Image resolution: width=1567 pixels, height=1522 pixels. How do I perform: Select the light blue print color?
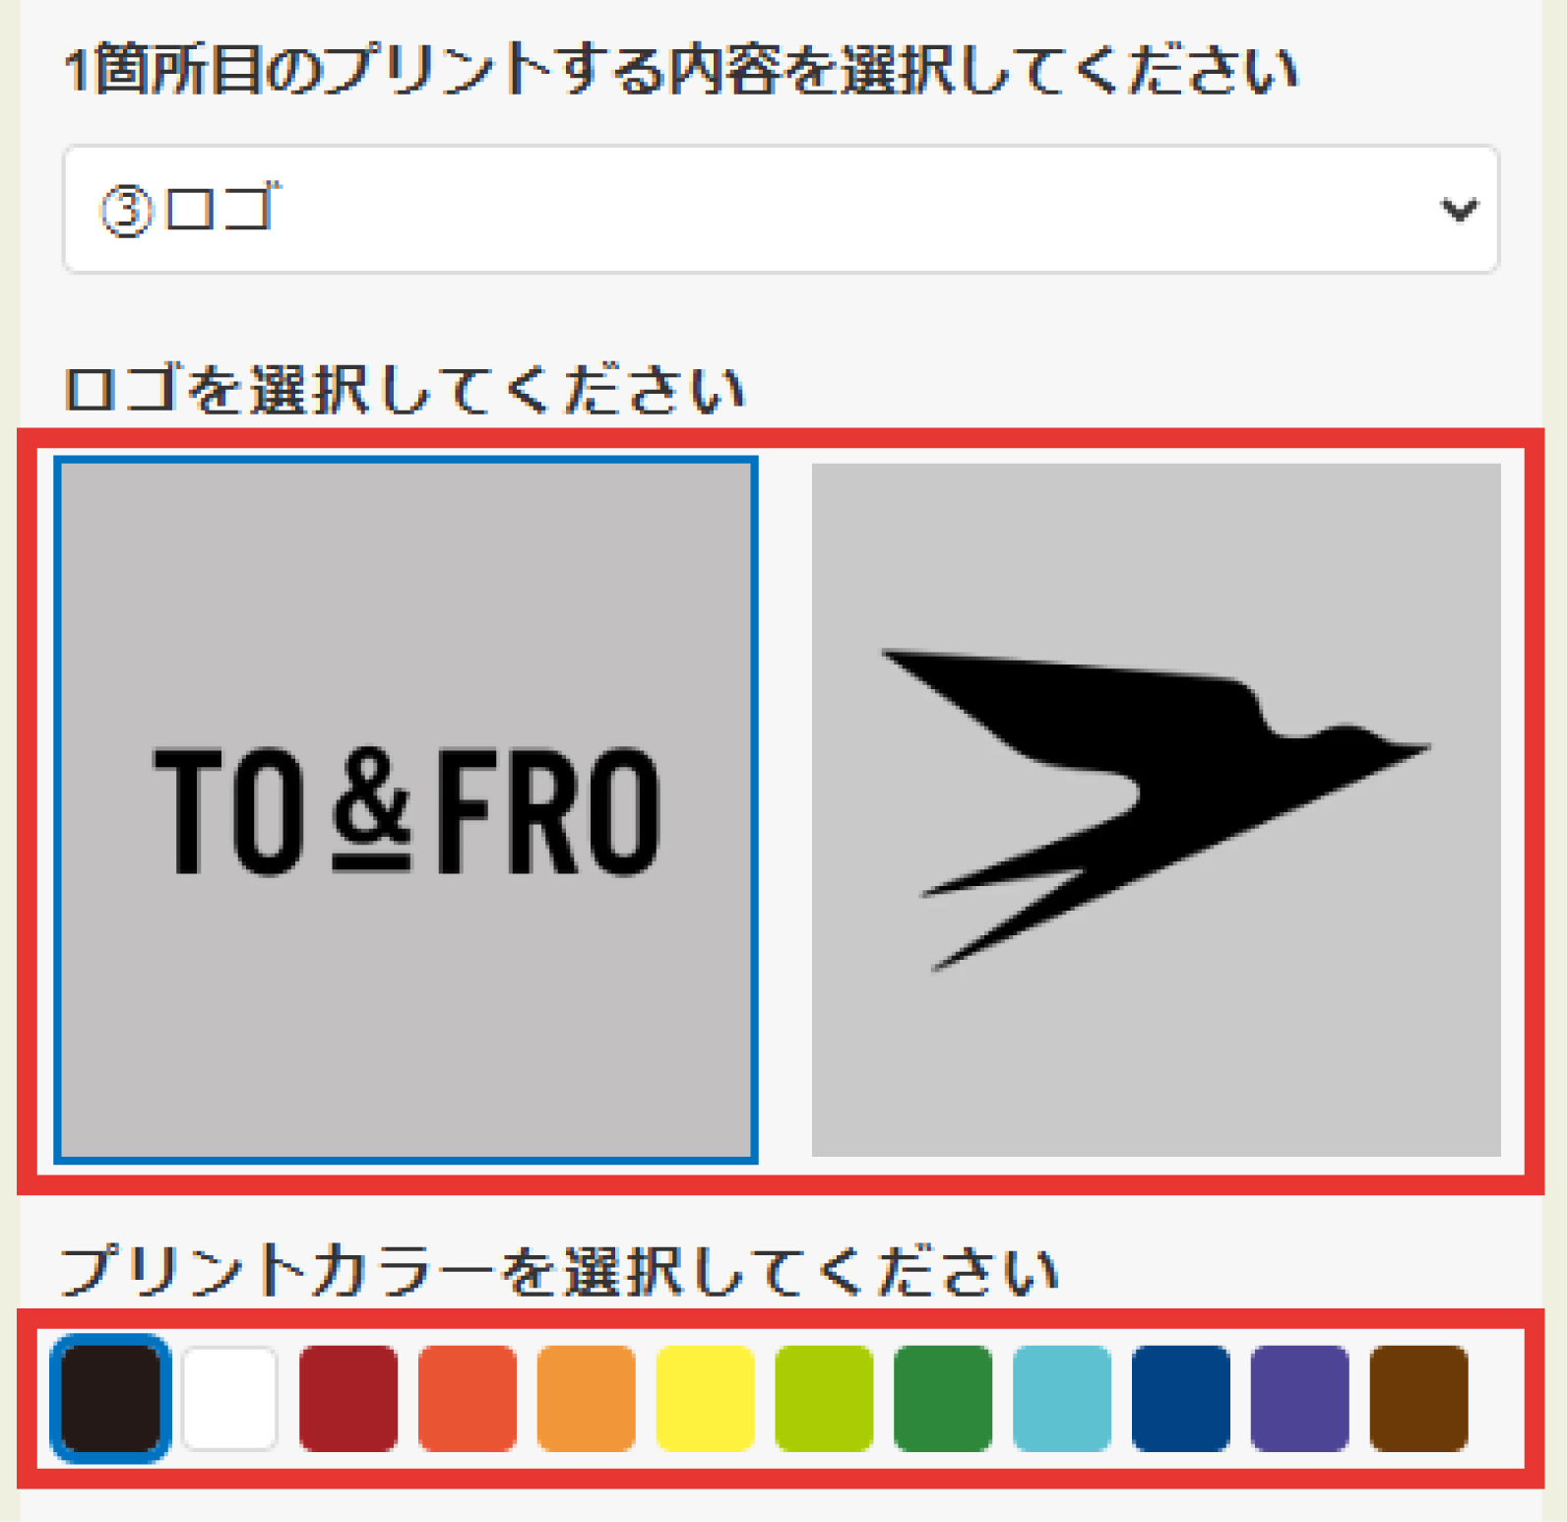coord(1062,1398)
